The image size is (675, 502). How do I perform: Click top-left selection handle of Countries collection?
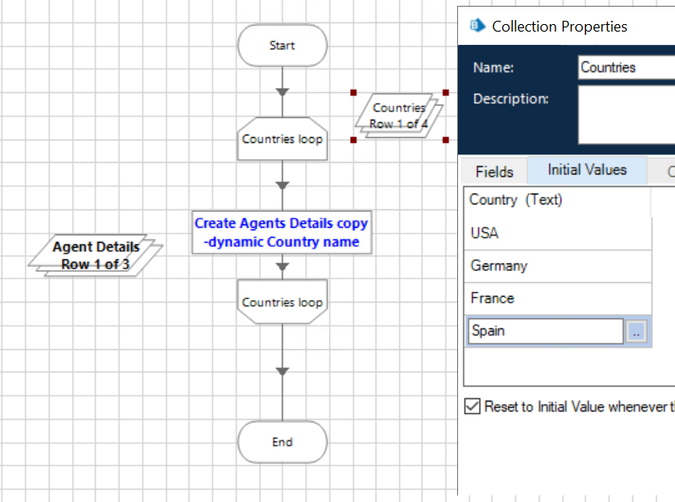(354, 93)
